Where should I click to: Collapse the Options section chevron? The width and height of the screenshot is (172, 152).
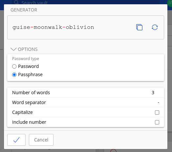point(13,49)
